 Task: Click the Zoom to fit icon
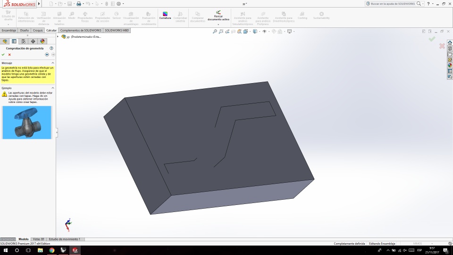point(215,32)
